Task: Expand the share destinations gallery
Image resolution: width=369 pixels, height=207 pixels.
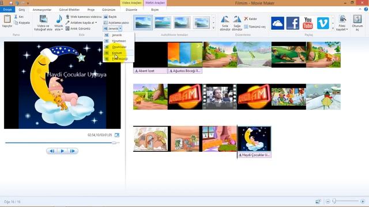Action: 333,28
